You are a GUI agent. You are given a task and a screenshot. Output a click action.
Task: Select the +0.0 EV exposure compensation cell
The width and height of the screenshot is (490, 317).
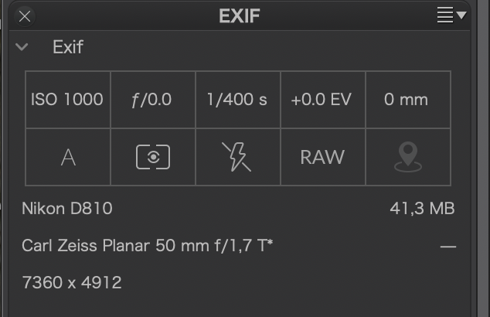(323, 100)
